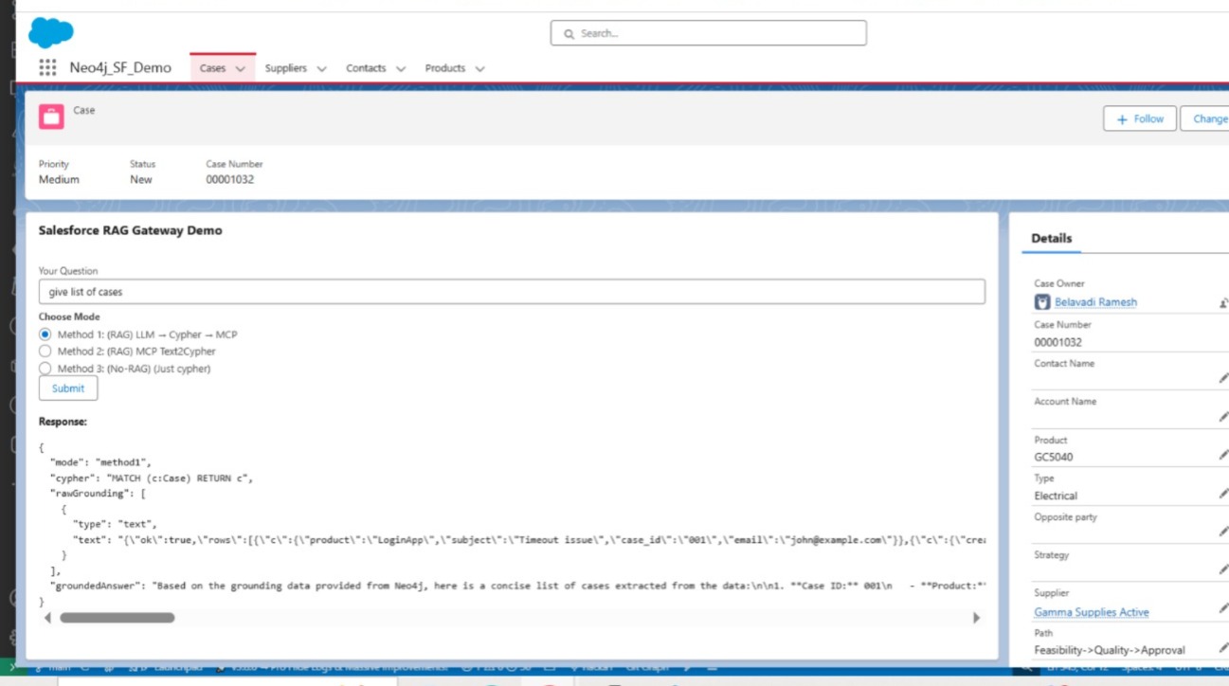
Task: Click the response horizontal scrollbar thumb
Action: point(117,618)
